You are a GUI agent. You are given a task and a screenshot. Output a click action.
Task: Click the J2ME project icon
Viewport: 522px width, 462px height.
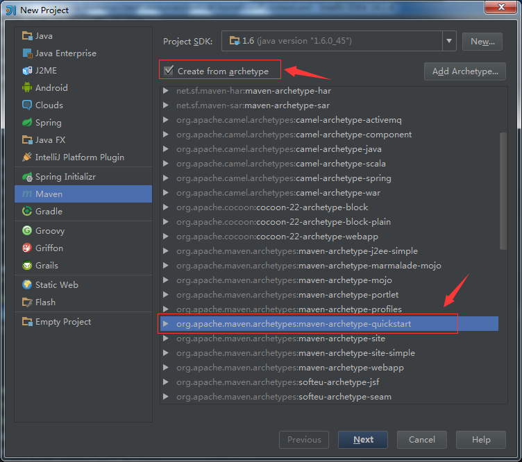pyautogui.click(x=27, y=71)
